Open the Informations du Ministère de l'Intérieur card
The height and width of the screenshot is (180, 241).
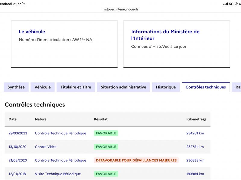[x=177, y=44]
